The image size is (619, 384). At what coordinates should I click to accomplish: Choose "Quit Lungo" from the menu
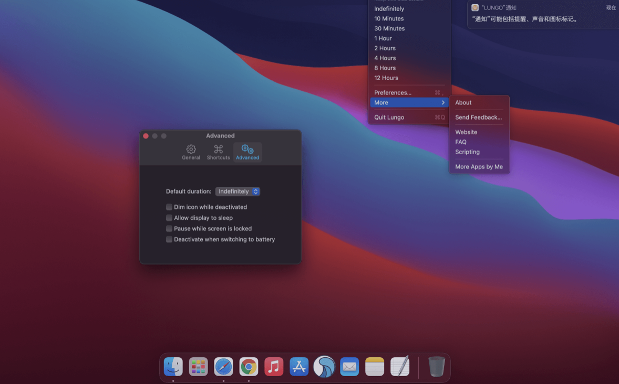(x=389, y=117)
